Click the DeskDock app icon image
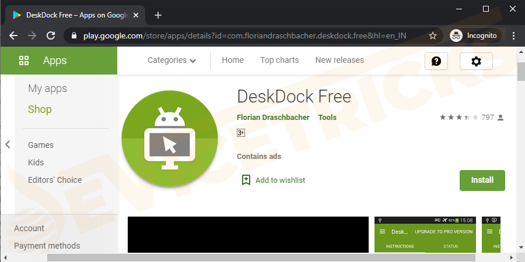Image resolution: width=525 pixels, height=262 pixels. coord(170,139)
